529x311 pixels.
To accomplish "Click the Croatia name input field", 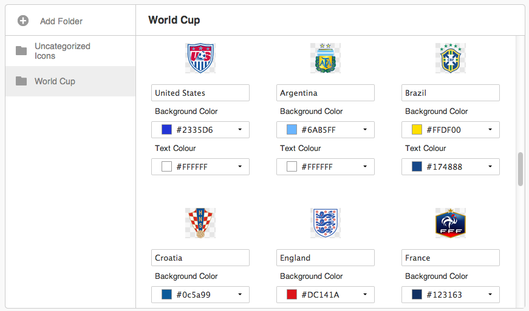I will tap(200, 258).
